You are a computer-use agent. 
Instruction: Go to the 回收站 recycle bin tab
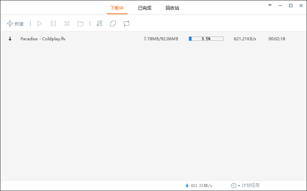[172, 8]
